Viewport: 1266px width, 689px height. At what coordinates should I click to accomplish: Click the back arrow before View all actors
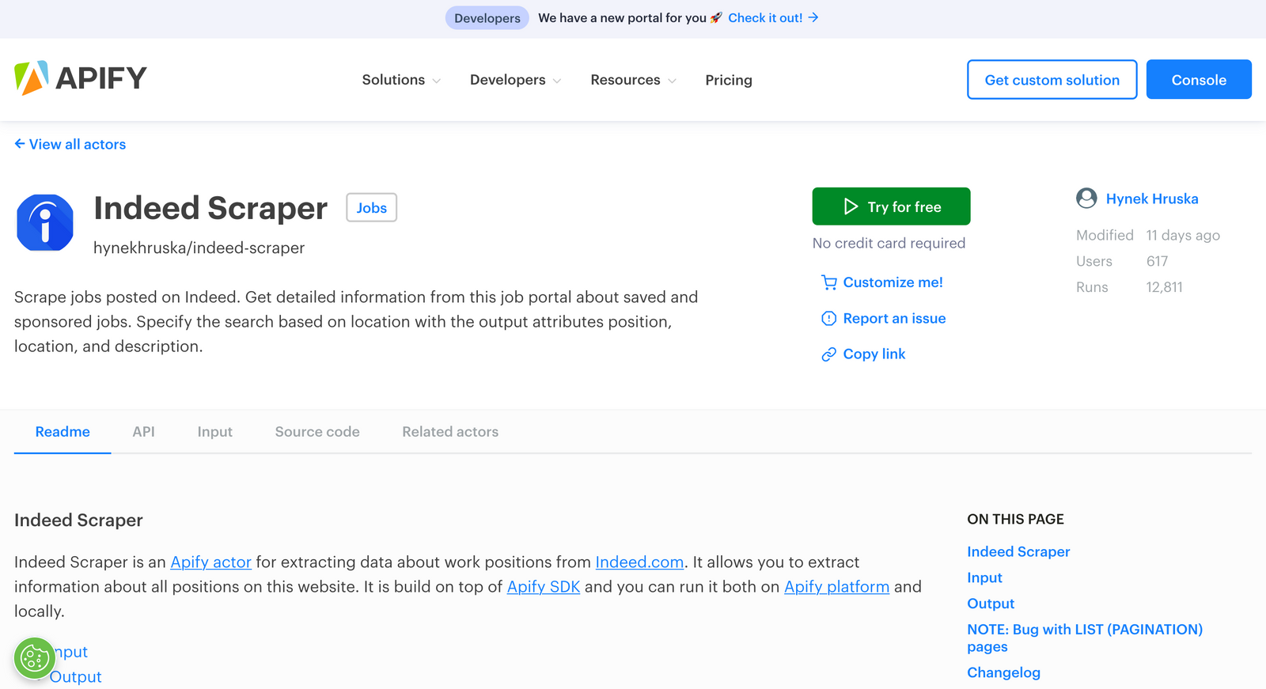19,143
